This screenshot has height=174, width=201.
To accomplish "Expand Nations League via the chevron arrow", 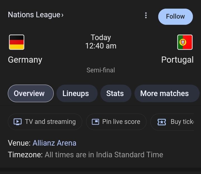I will (x=62, y=15).
